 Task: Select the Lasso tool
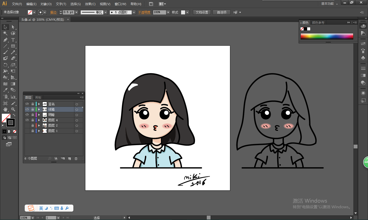point(13,33)
